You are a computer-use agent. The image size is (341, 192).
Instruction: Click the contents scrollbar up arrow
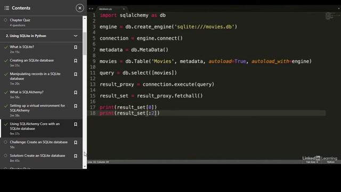point(85,18)
